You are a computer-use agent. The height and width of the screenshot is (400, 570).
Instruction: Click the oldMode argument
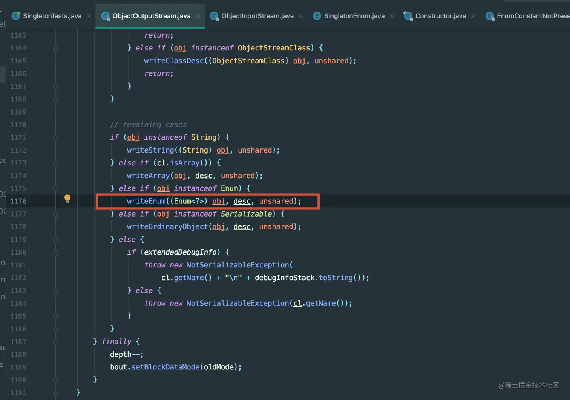click(x=219, y=367)
